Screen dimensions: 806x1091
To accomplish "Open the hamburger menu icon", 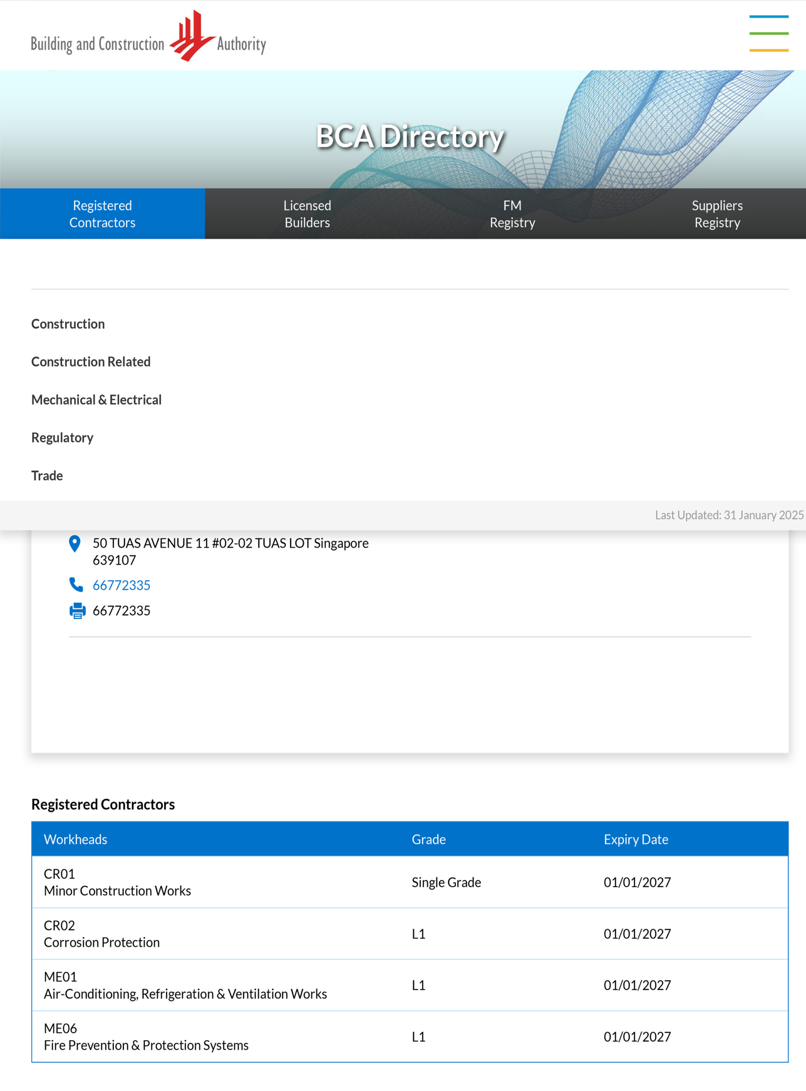I will pos(769,33).
